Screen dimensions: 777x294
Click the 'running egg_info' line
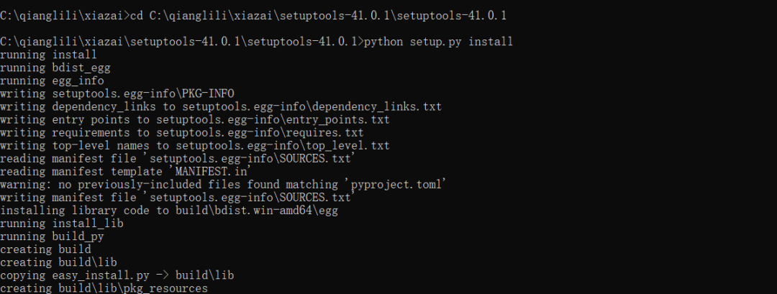click(52, 81)
